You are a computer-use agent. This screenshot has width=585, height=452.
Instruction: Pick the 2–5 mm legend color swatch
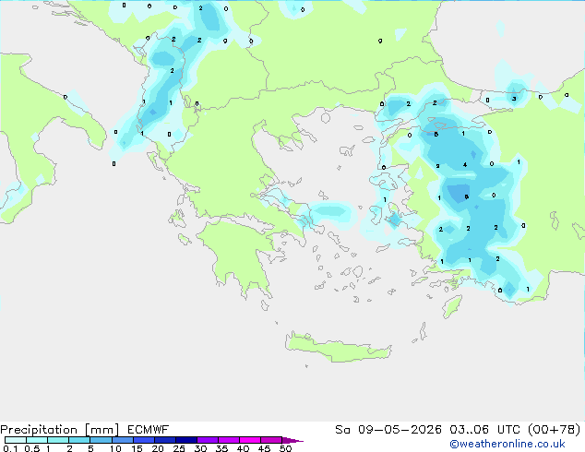click(x=79, y=440)
